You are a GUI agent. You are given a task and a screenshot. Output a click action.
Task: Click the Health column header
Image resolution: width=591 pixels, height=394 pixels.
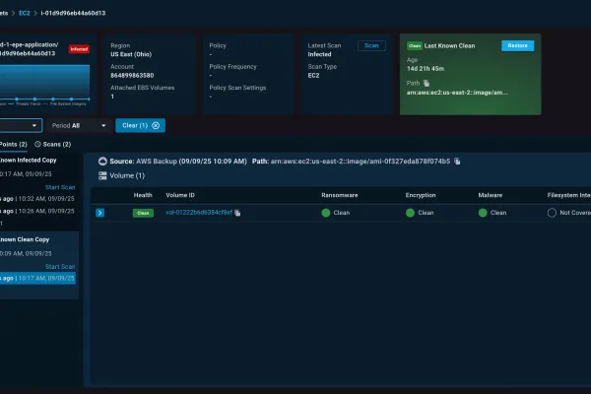tap(143, 195)
